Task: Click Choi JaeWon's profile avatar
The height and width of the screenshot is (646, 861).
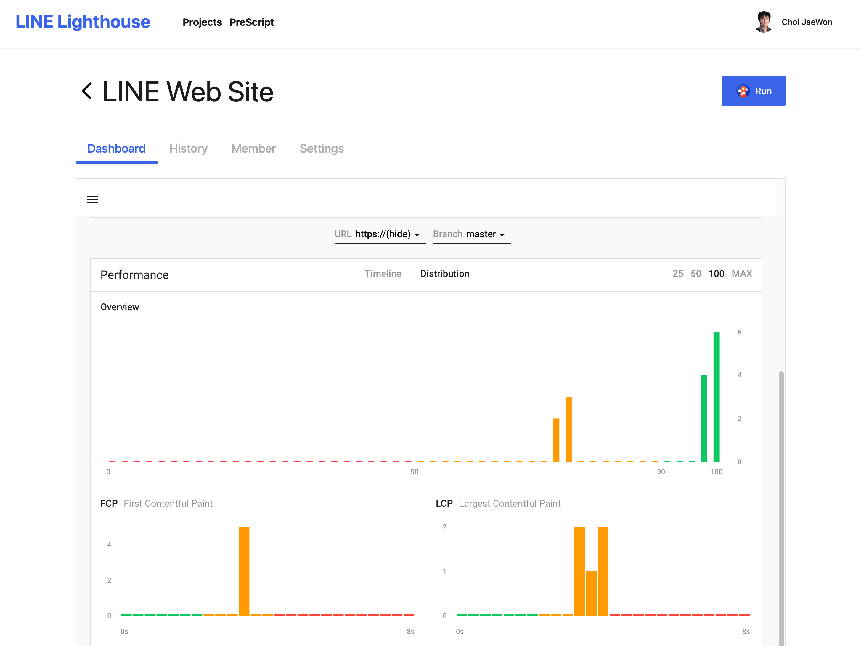Action: (763, 22)
